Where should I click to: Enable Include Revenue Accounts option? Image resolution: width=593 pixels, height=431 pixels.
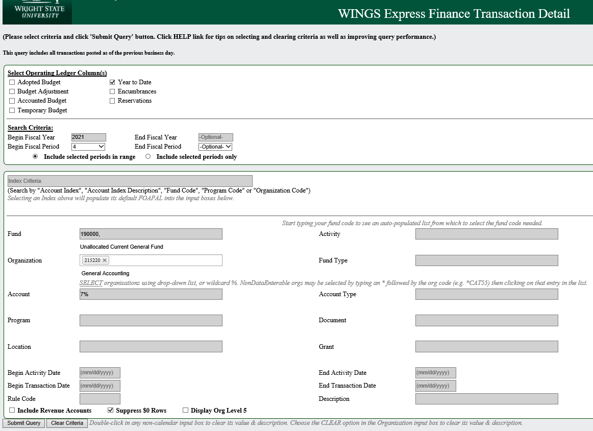(x=12, y=411)
